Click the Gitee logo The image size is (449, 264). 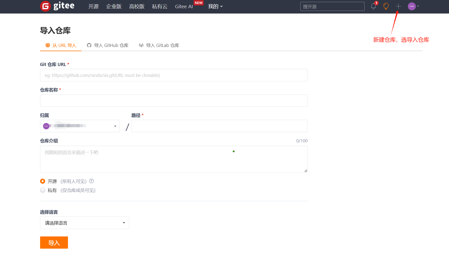(57, 6)
